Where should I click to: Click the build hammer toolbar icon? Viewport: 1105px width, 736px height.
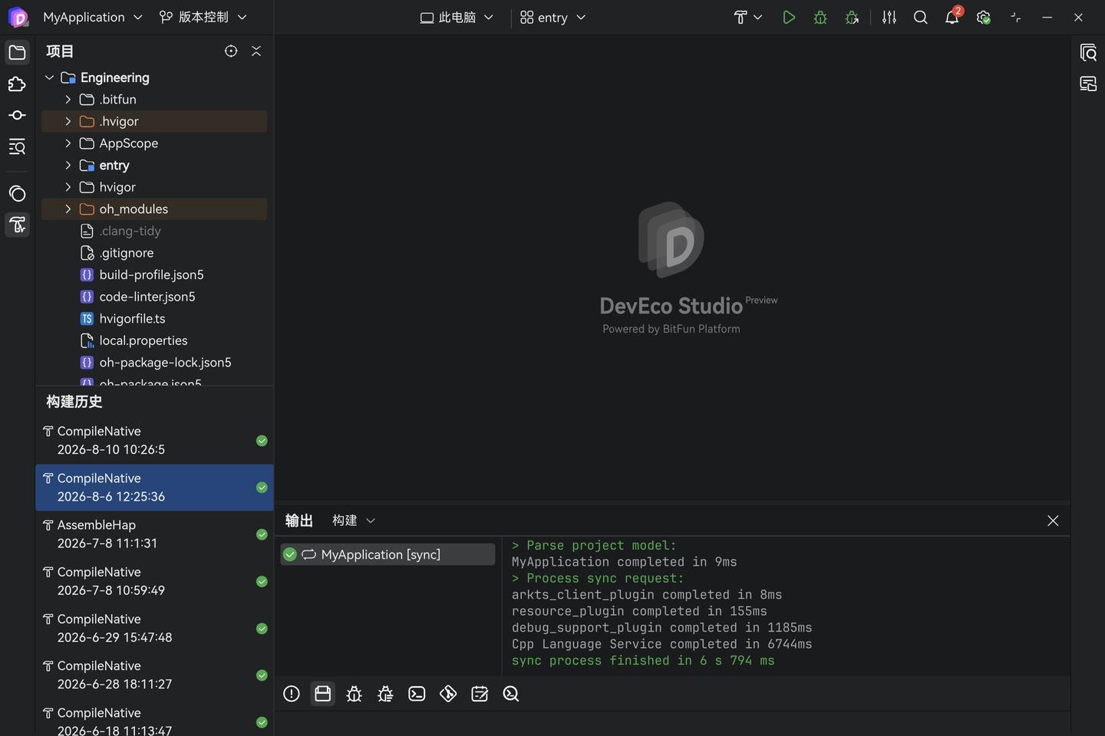pos(741,17)
